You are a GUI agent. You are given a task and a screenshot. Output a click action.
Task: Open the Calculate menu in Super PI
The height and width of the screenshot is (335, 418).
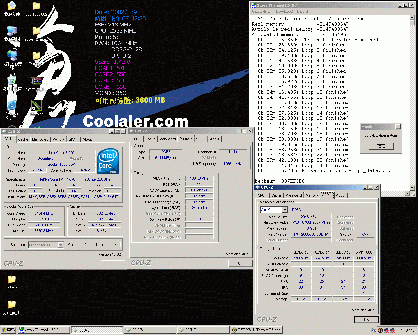(x=262, y=11)
